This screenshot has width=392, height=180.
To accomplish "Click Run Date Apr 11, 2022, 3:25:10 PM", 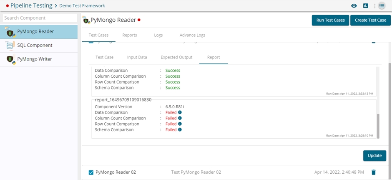I will [350, 135].
